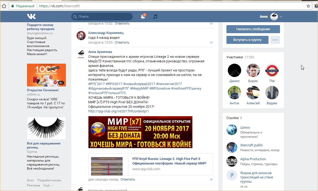Open the group actions three-dots menu
Image resolution: width=318 pixels, height=191 pixels.
(275, 40)
